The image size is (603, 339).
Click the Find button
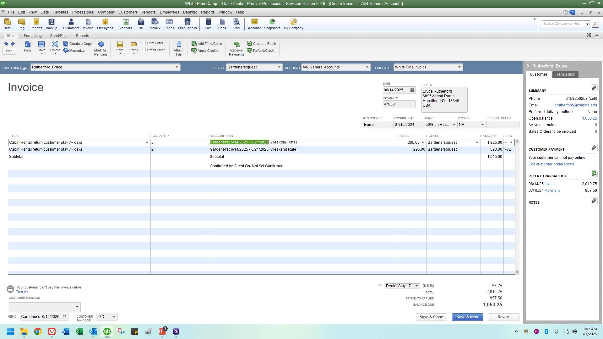tap(9, 51)
